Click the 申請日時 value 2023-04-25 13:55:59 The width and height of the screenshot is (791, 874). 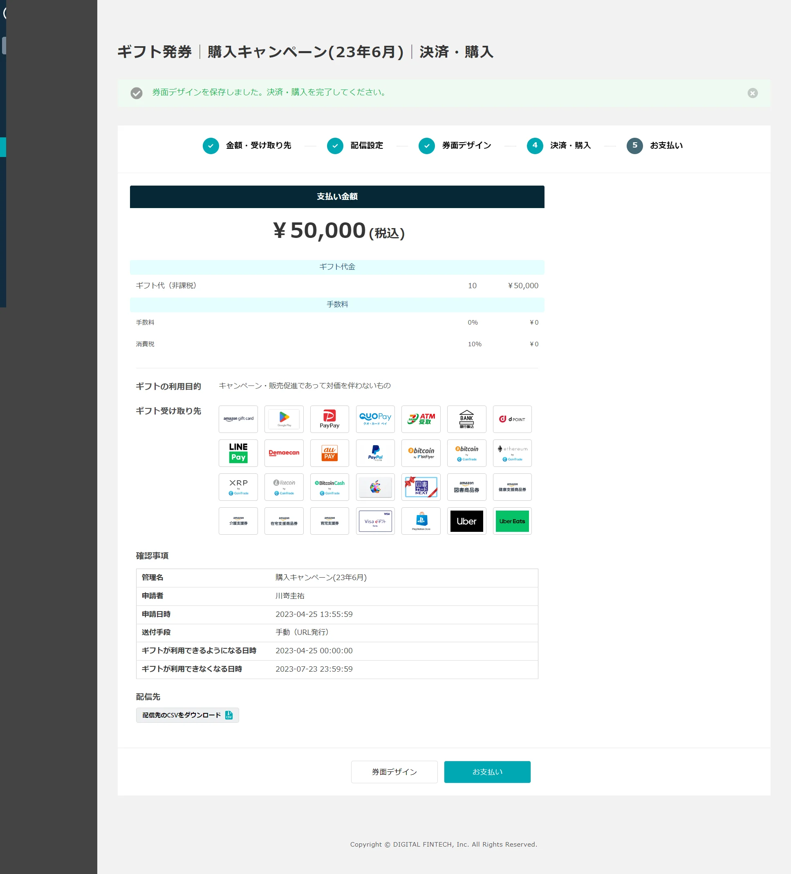coord(314,614)
